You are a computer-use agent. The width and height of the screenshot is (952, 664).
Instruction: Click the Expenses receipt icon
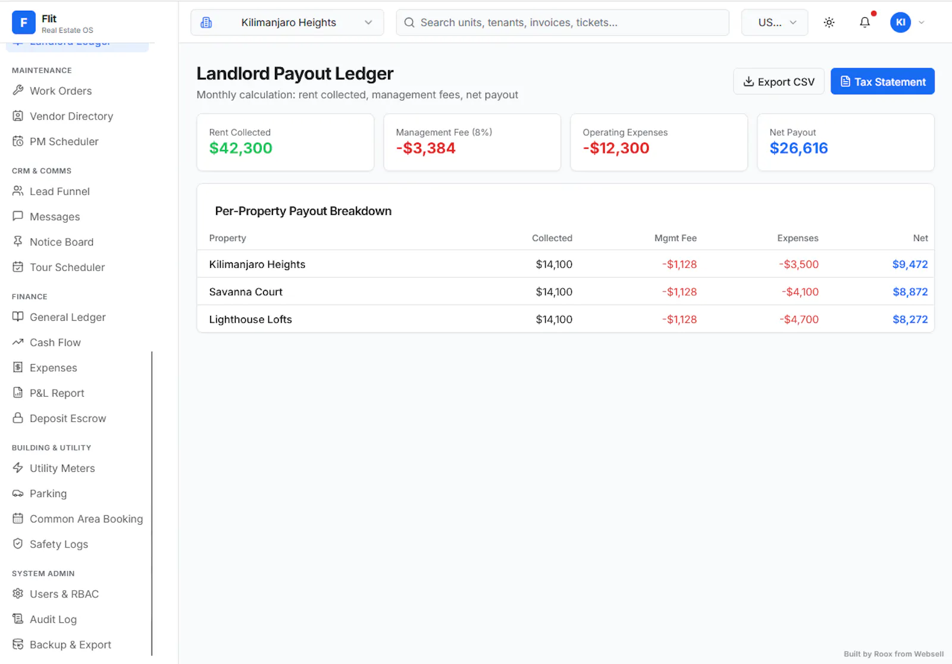[18, 368]
